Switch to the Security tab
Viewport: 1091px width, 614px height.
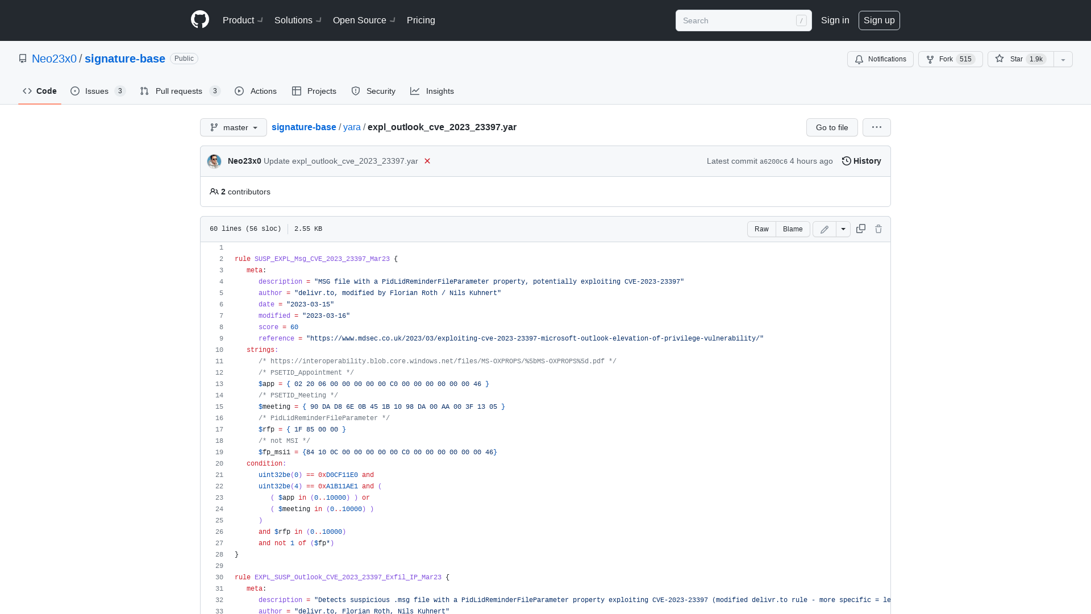point(373,91)
